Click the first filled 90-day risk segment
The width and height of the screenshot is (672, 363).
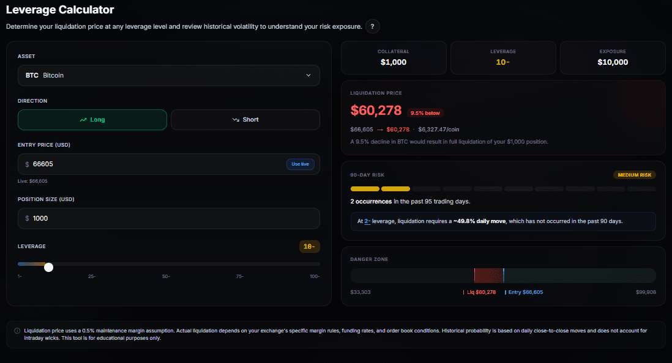pyautogui.click(x=365, y=189)
